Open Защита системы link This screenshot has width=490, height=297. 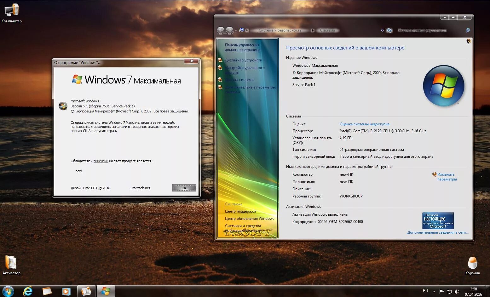[239, 80]
